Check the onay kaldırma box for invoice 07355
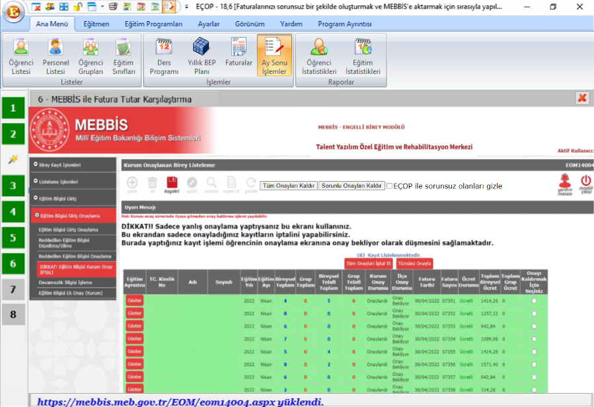This screenshot has width=594, height=407. pyautogui.click(x=534, y=351)
